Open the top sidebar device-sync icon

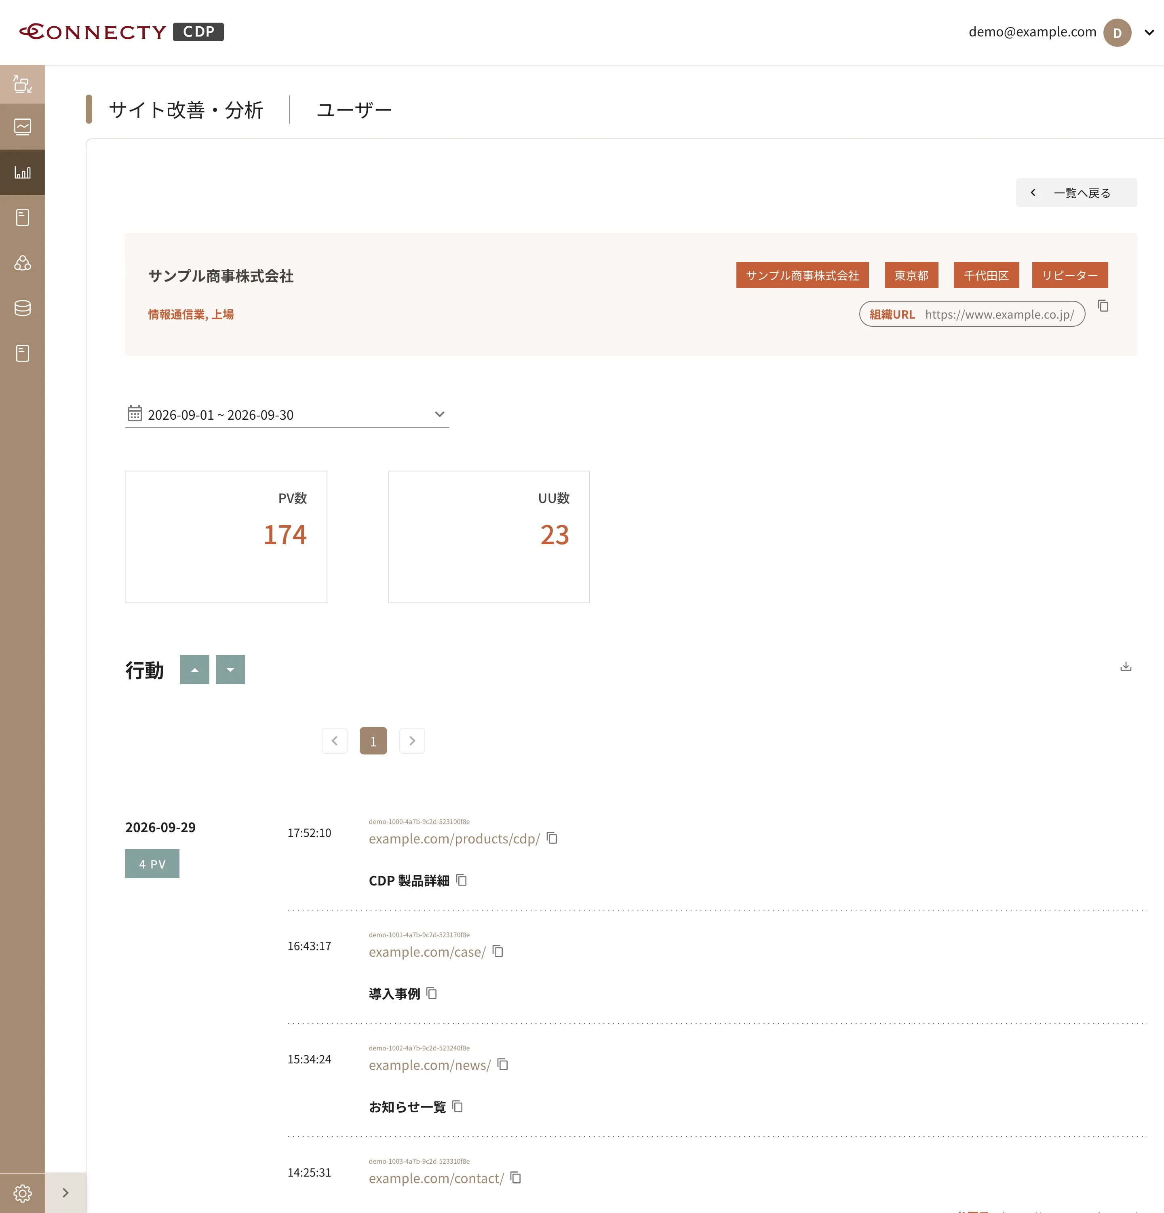click(x=22, y=84)
